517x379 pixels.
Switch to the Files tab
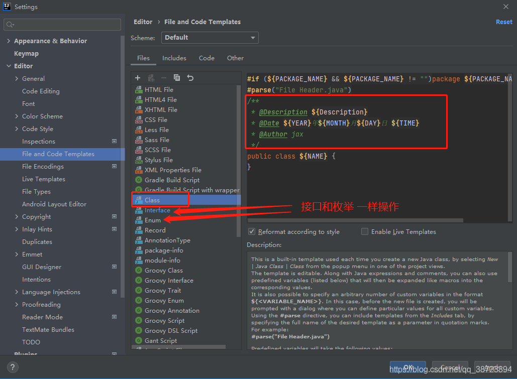click(143, 58)
